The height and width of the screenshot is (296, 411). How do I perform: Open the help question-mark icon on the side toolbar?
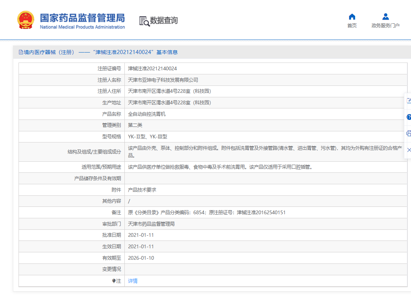pos(409,117)
